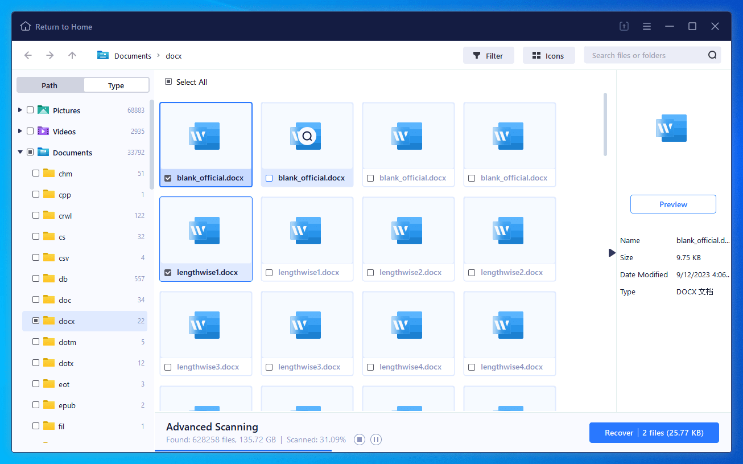Switch to the Path tab
743x464 pixels.
[x=50, y=85]
